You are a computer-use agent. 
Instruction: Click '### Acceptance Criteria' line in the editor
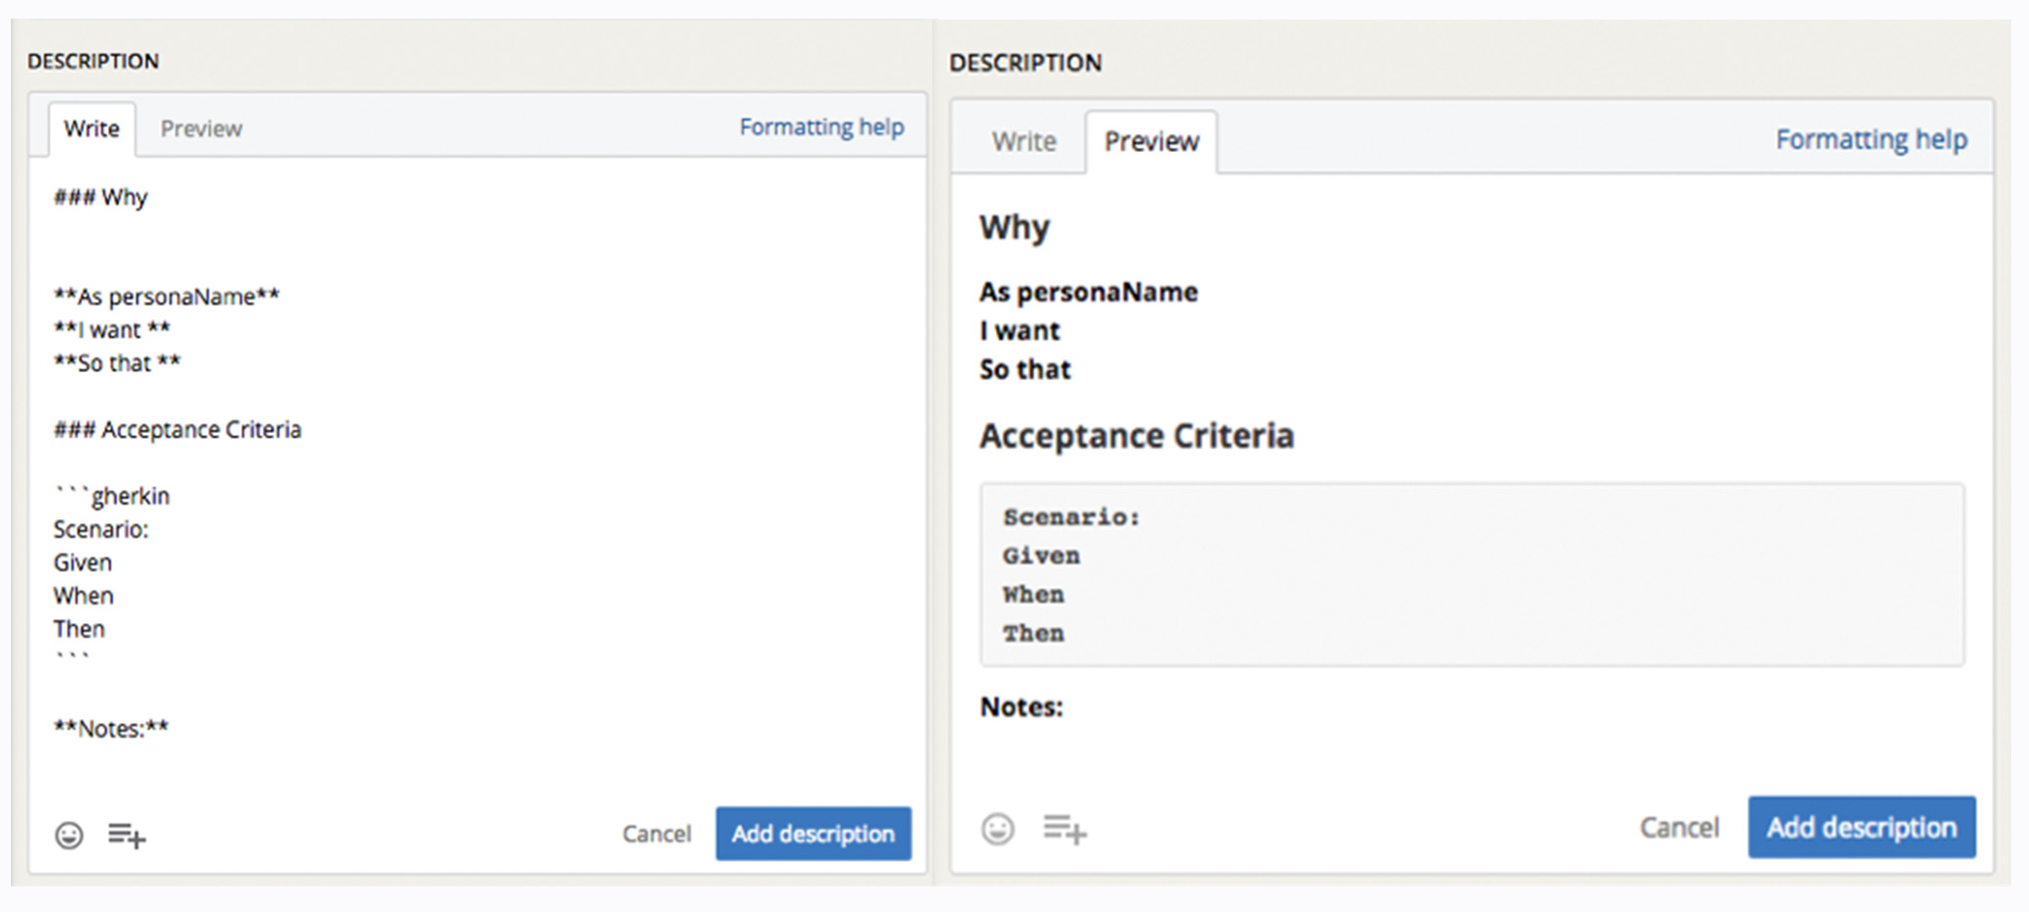(x=177, y=429)
